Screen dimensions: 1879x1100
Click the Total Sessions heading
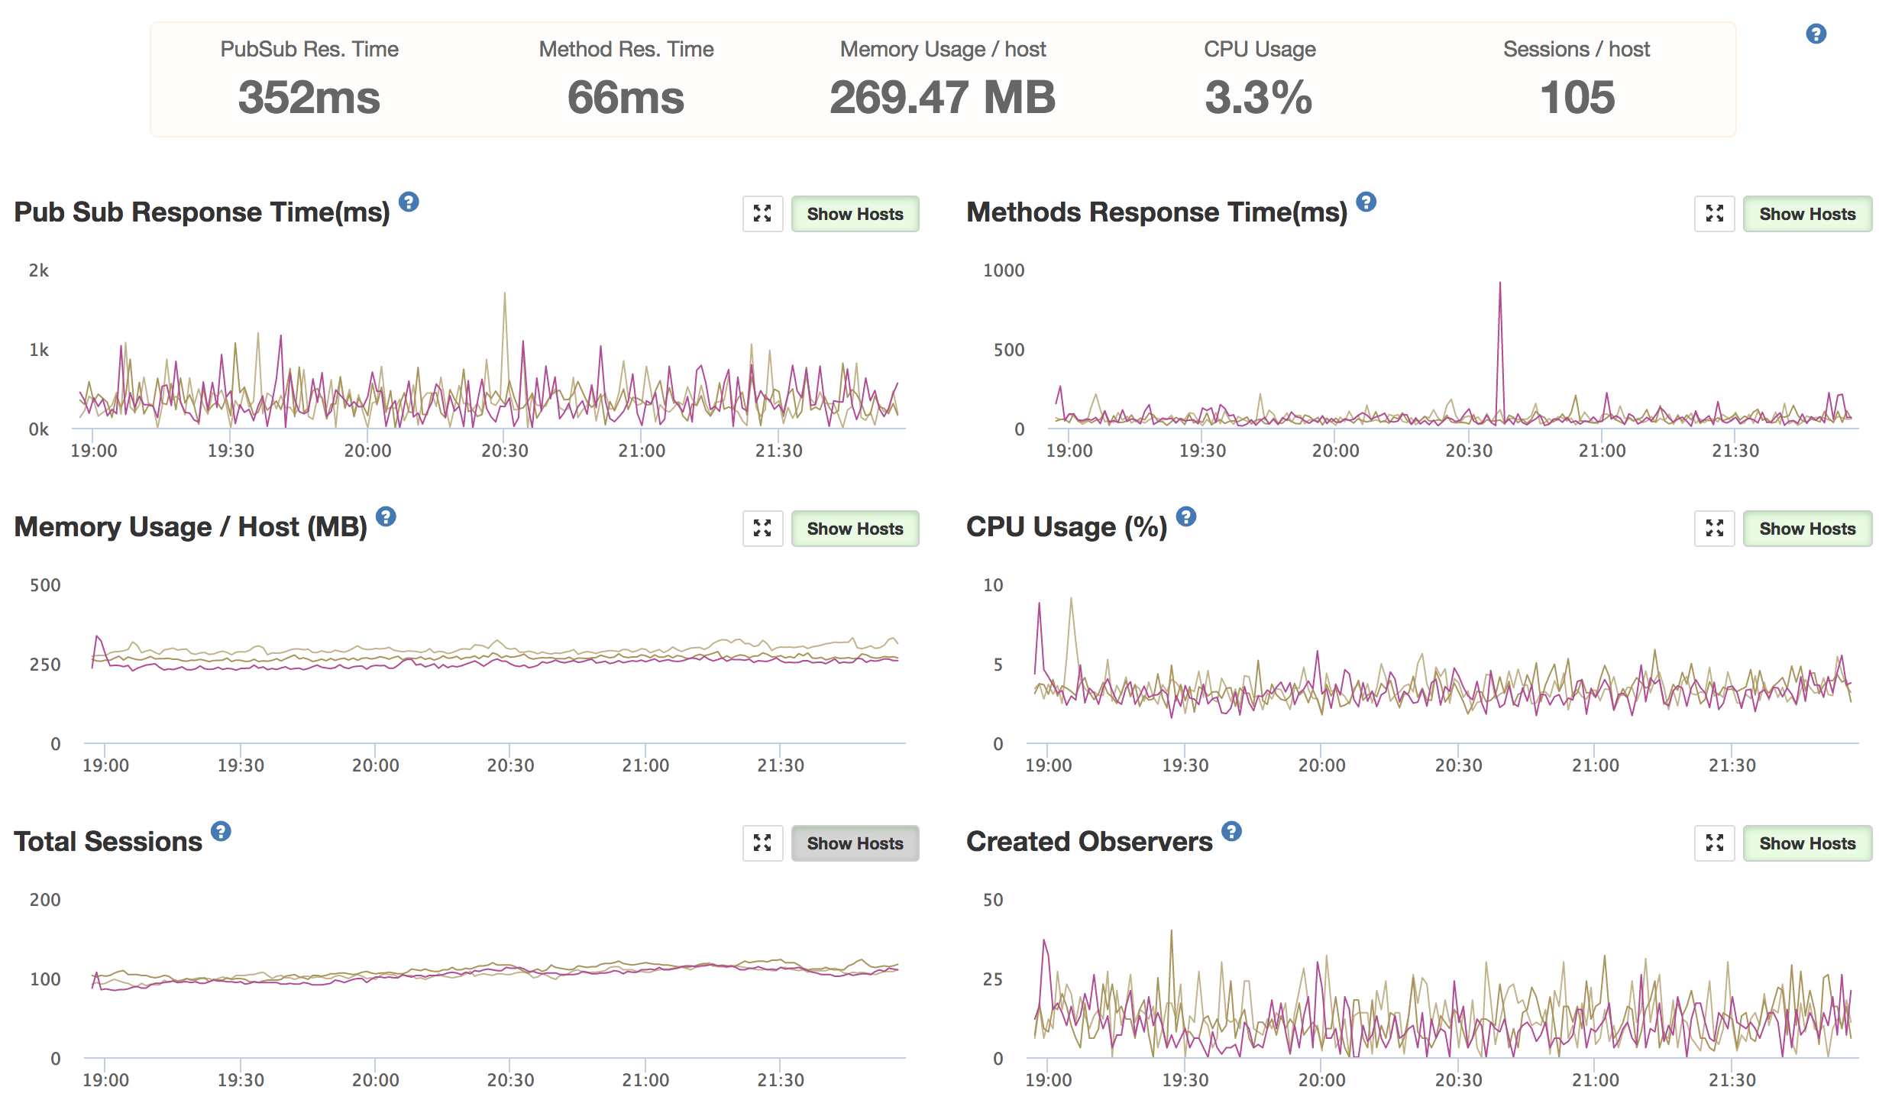108,842
